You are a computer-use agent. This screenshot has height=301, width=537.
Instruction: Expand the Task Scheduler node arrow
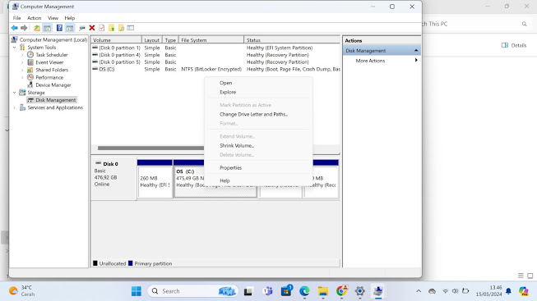tap(22, 55)
